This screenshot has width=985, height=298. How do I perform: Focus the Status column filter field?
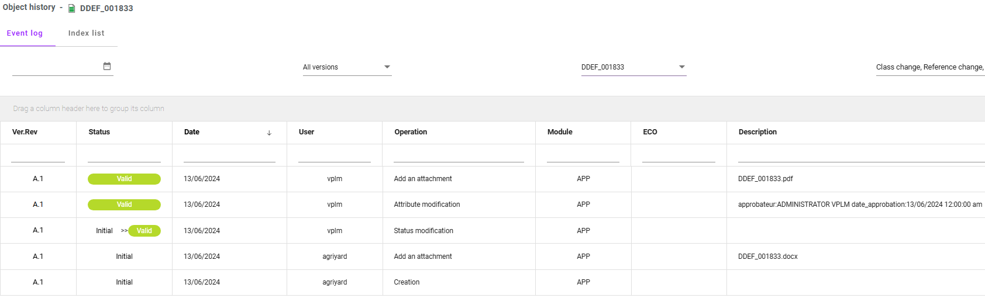[x=124, y=156]
